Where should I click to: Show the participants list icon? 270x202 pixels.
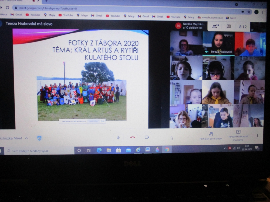point(215,26)
